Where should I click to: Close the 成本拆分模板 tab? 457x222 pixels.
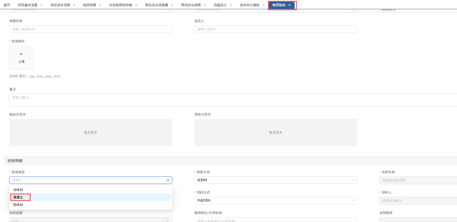point(263,5)
